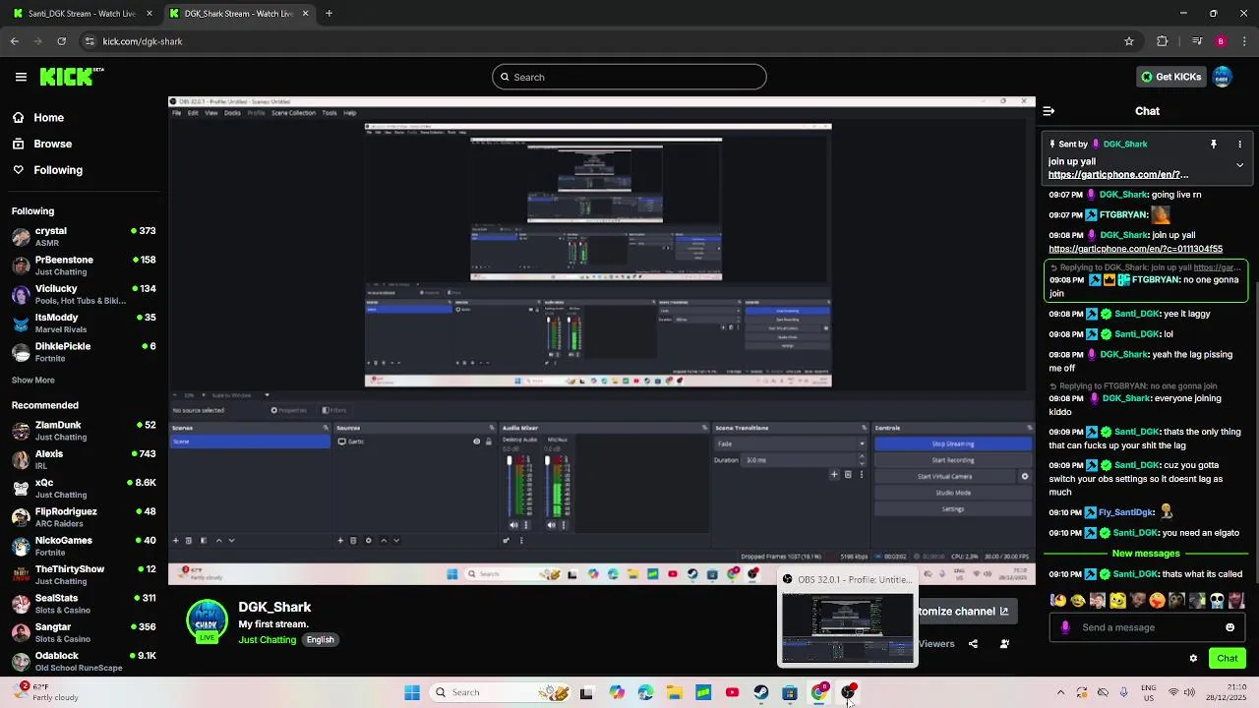Open ZlamDunk's recommended channel
The width and height of the screenshot is (1259, 708).
[84, 431]
